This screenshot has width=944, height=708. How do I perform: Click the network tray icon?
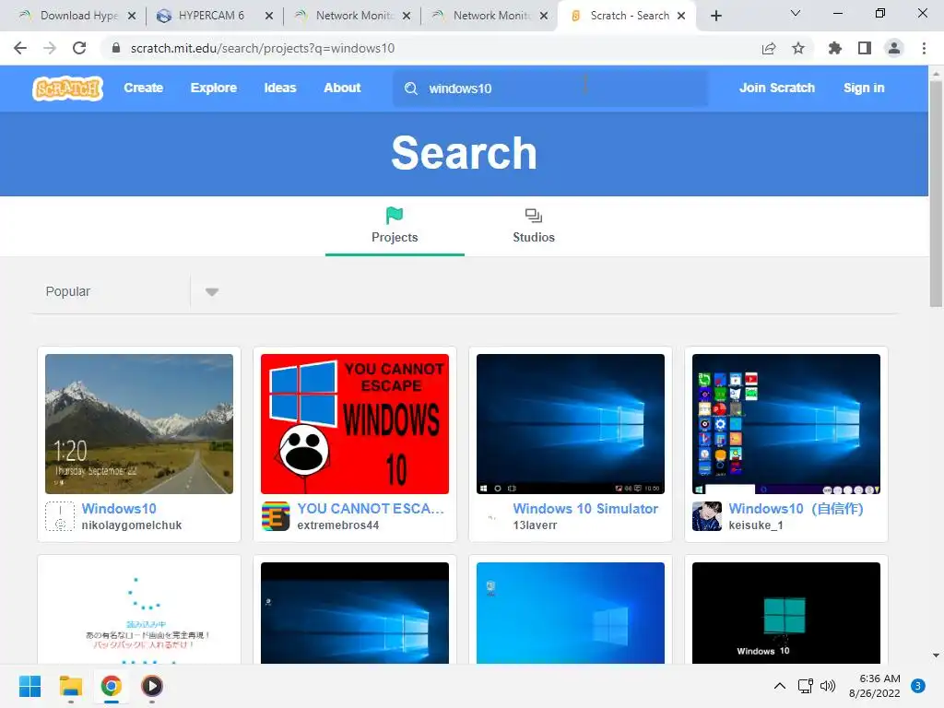tap(805, 686)
